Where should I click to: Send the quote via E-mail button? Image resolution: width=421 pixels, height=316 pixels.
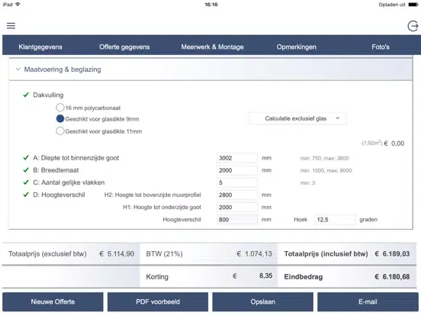(368, 301)
